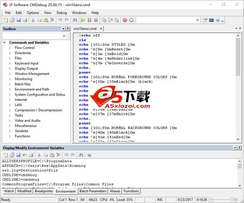This screenshot has width=244, height=203.
Task: Open the Debug menu
Action: click(x=62, y=13)
